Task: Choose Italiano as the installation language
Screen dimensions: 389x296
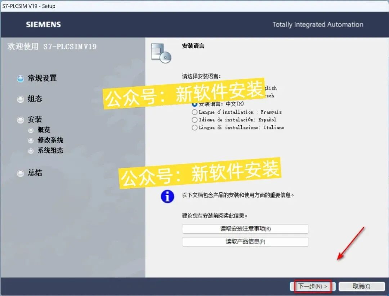Action: [194, 127]
